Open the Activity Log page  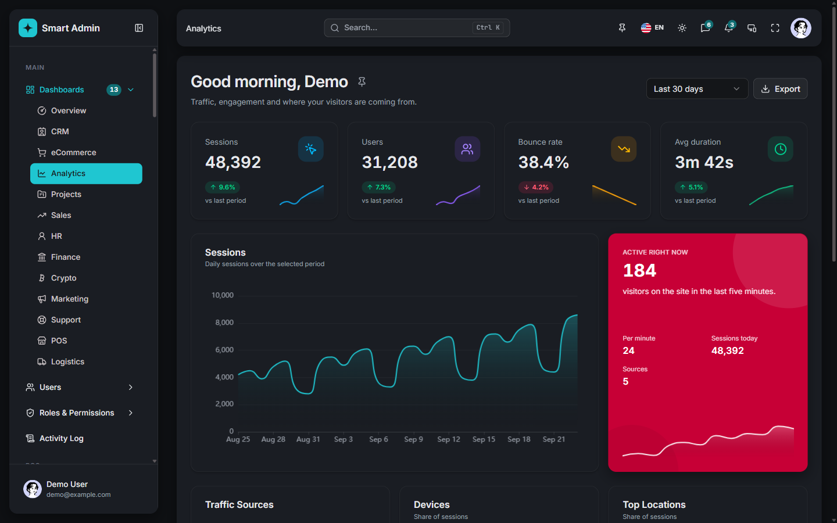[80, 438]
